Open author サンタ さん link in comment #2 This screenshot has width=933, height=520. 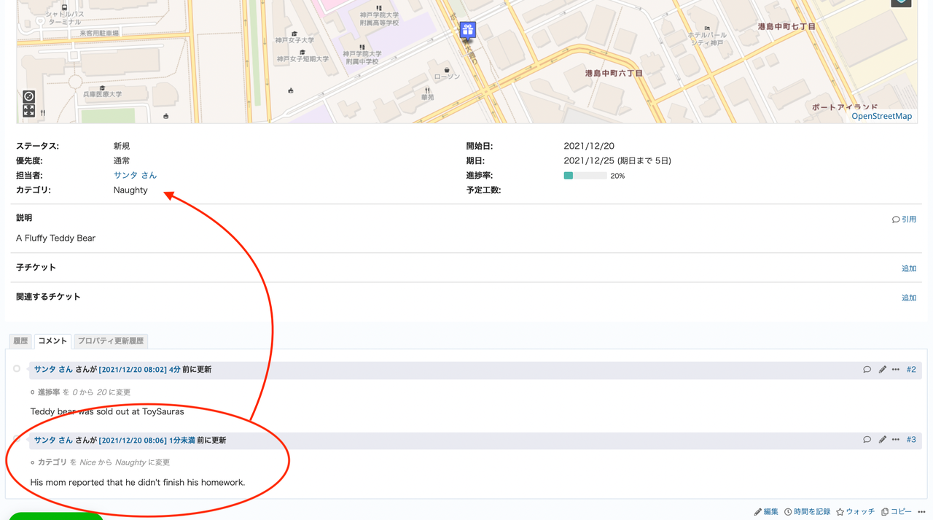pos(53,370)
